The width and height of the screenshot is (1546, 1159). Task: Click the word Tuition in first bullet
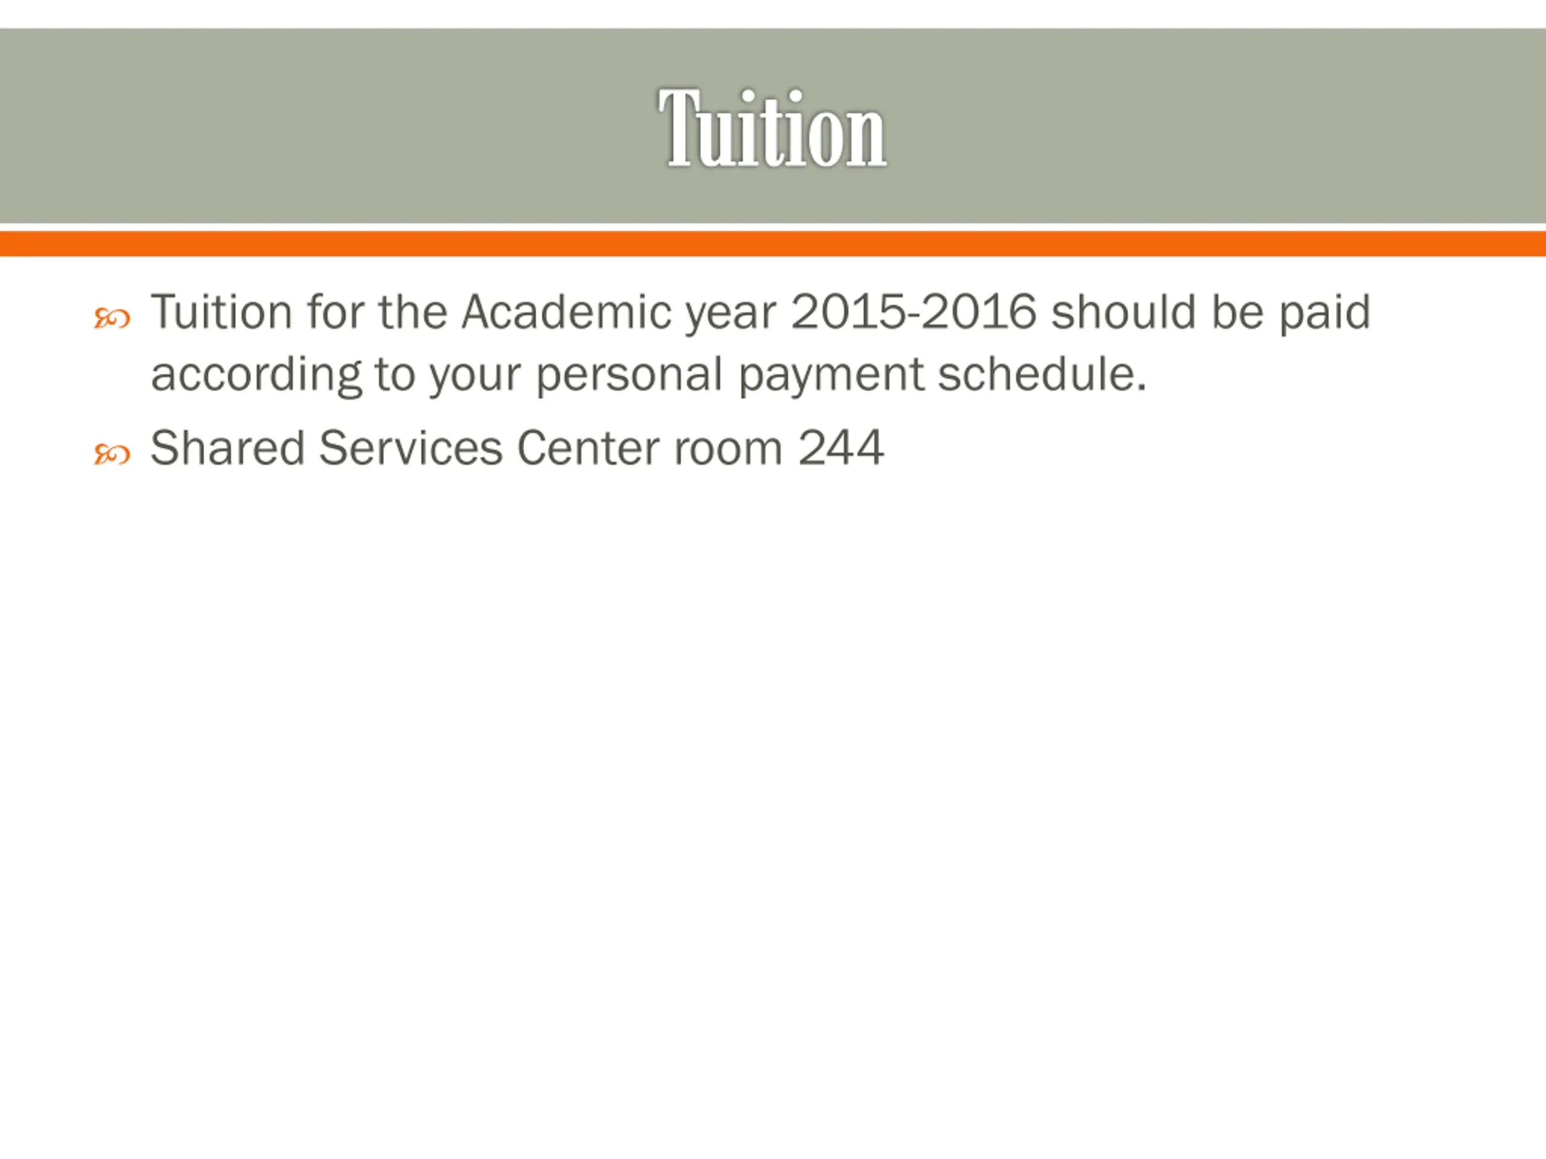222,311
